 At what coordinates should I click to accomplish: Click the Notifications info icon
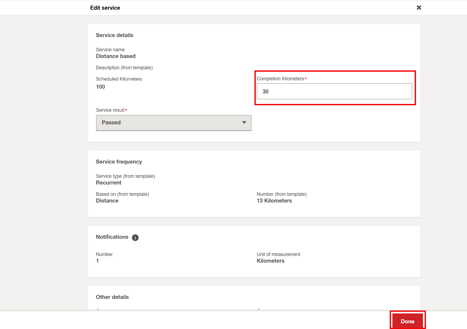click(x=135, y=238)
